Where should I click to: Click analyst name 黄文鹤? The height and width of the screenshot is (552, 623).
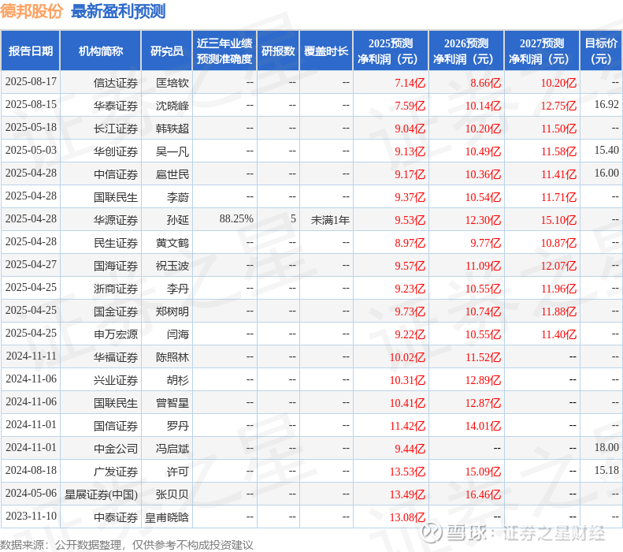coord(172,243)
